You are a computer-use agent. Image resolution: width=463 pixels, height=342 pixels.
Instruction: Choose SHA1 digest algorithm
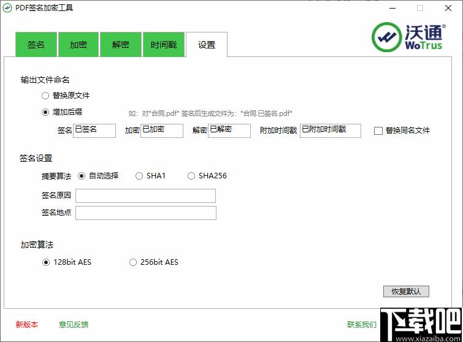139,176
